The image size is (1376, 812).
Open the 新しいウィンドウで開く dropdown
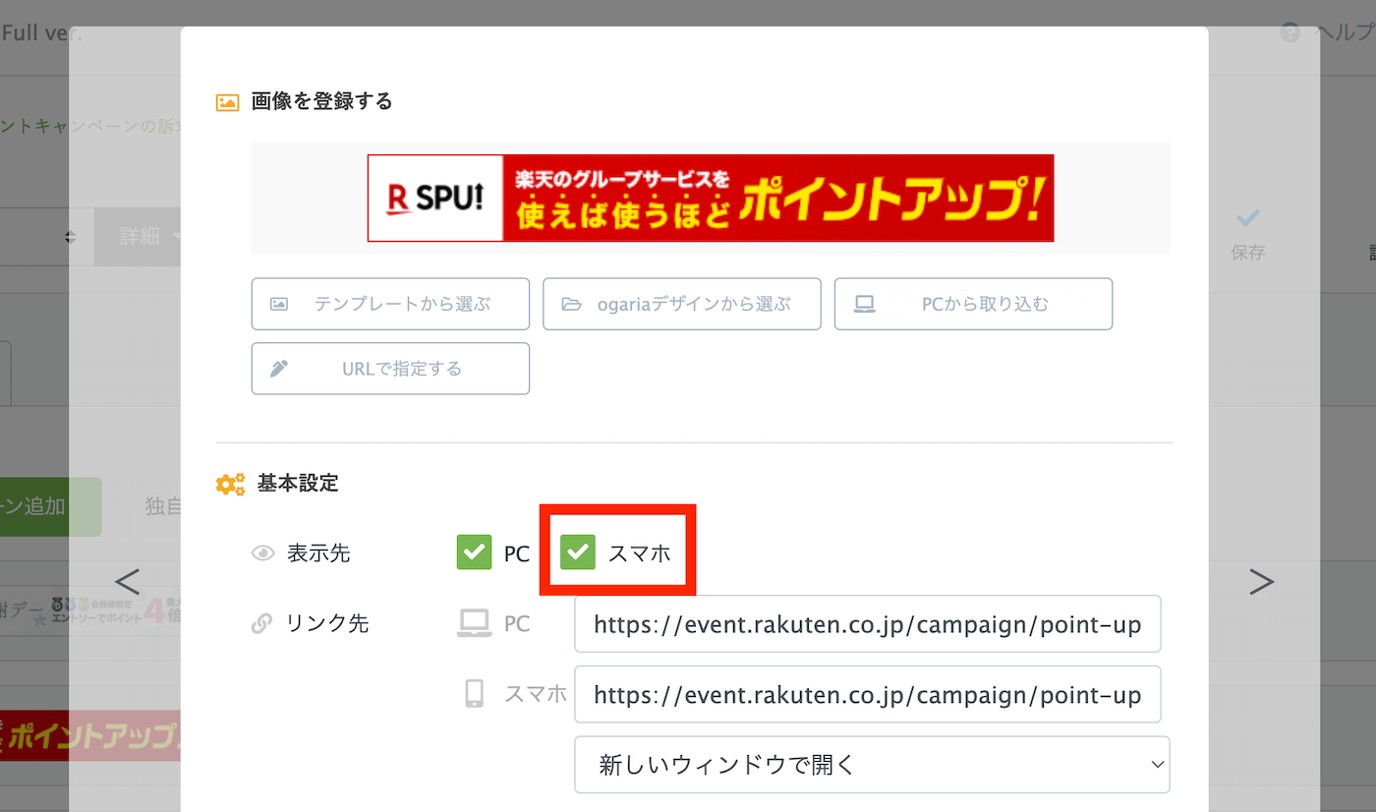pyautogui.click(x=873, y=765)
